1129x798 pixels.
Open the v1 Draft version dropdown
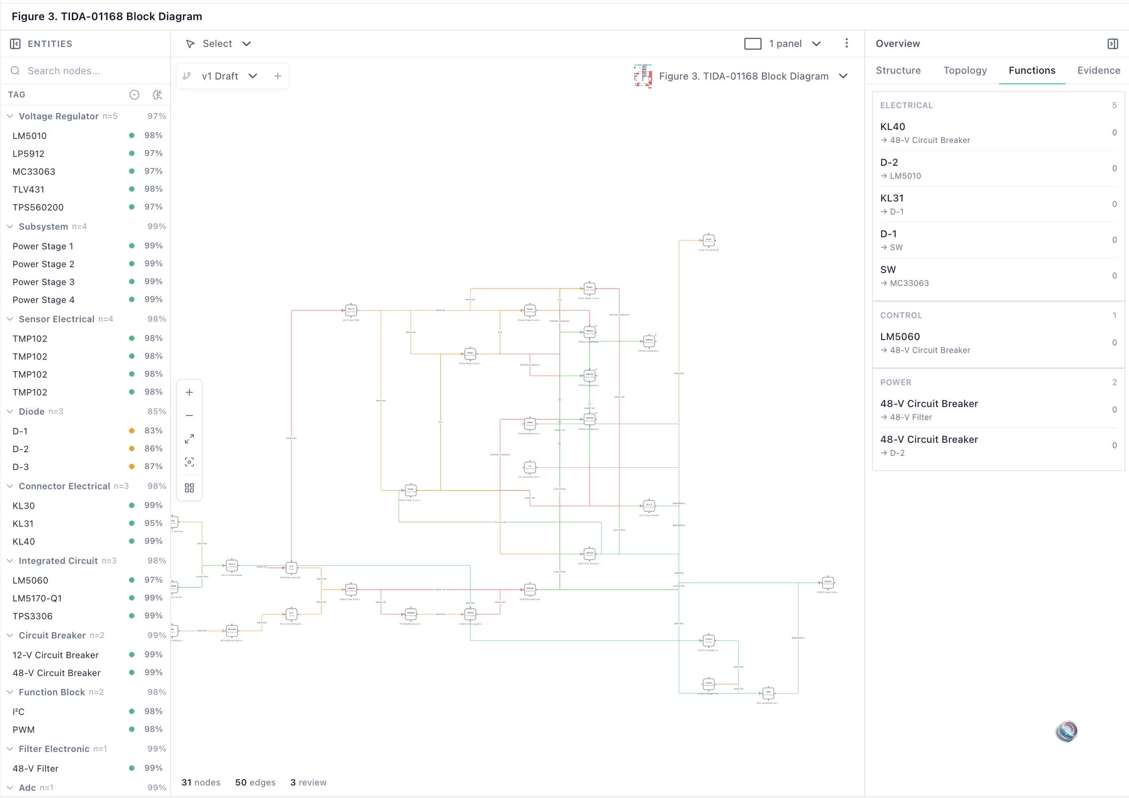pos(253,76)
